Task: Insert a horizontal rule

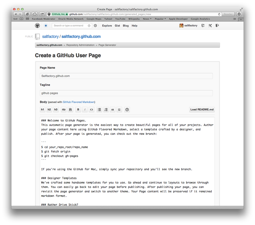Action: point(119,109)
